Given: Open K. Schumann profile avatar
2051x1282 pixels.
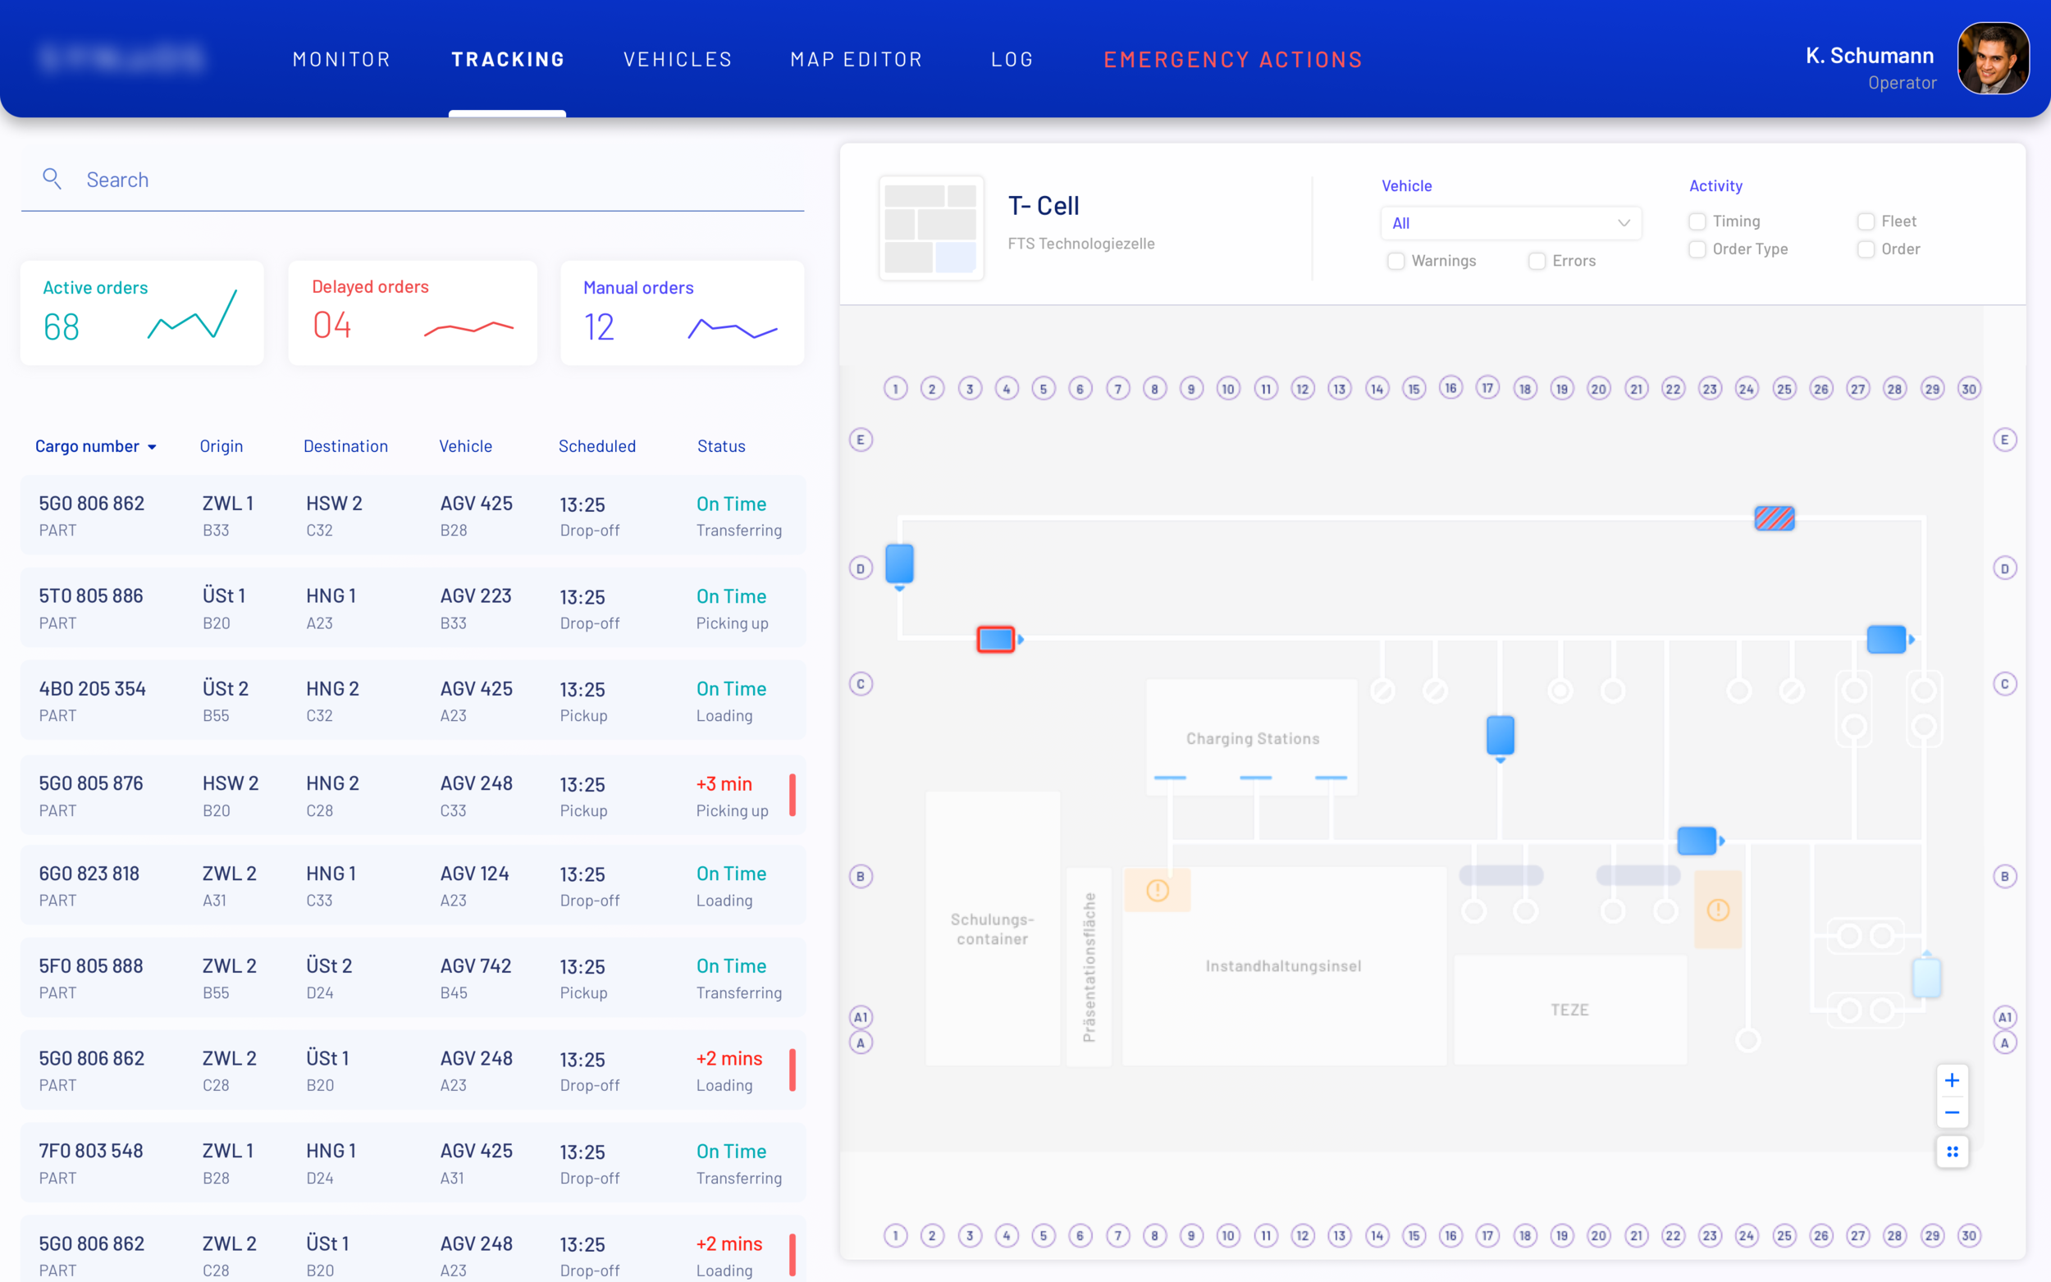Looking at the screenshot, I should pyautogui.click(x=1992, y=58).
